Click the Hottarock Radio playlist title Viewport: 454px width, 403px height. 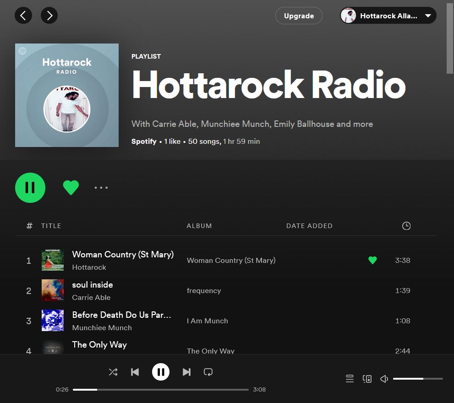pos(269,85)
